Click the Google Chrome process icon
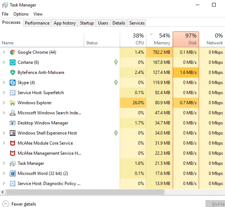The height and width of the screenshot is (207, 225). point(13,52)
